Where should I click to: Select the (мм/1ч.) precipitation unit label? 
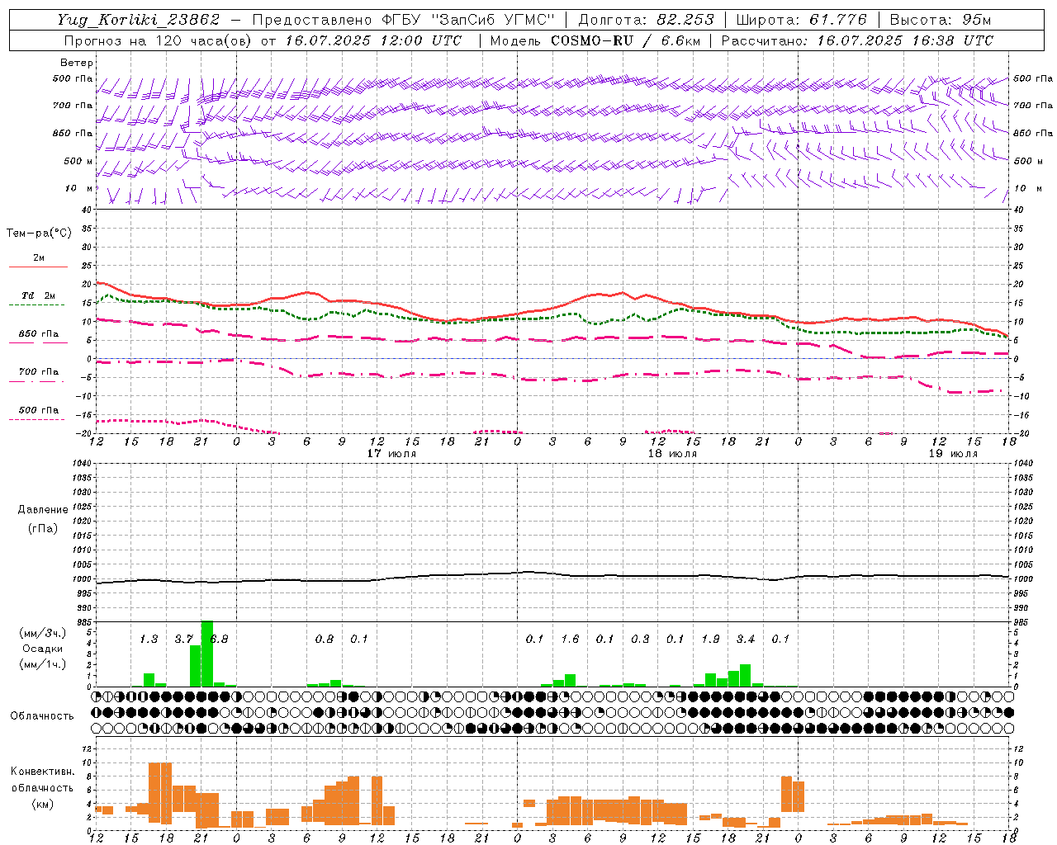tap(43, 664)
